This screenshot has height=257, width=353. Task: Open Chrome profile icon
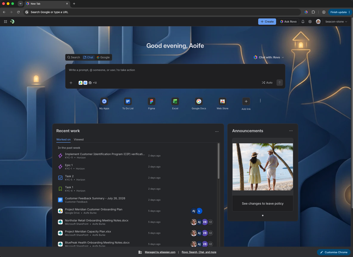(324, 12)
